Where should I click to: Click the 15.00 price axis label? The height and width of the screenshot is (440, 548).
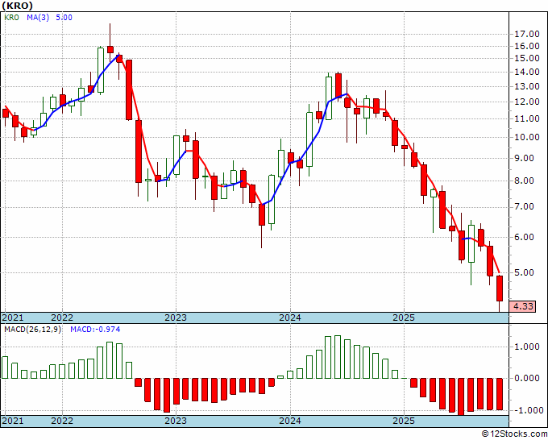[x=527, y=58]
